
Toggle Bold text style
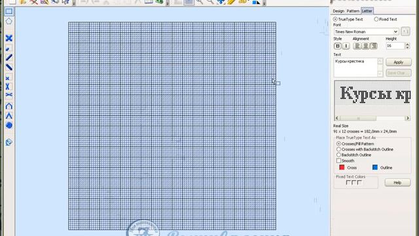338,46
